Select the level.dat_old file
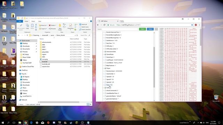 tap(46, 64)
